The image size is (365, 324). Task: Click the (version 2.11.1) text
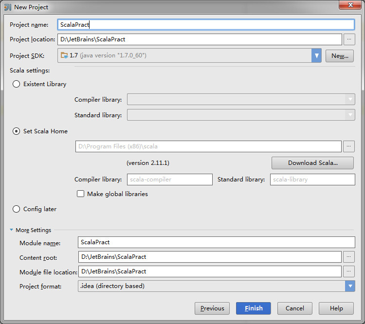click(148, 163)
